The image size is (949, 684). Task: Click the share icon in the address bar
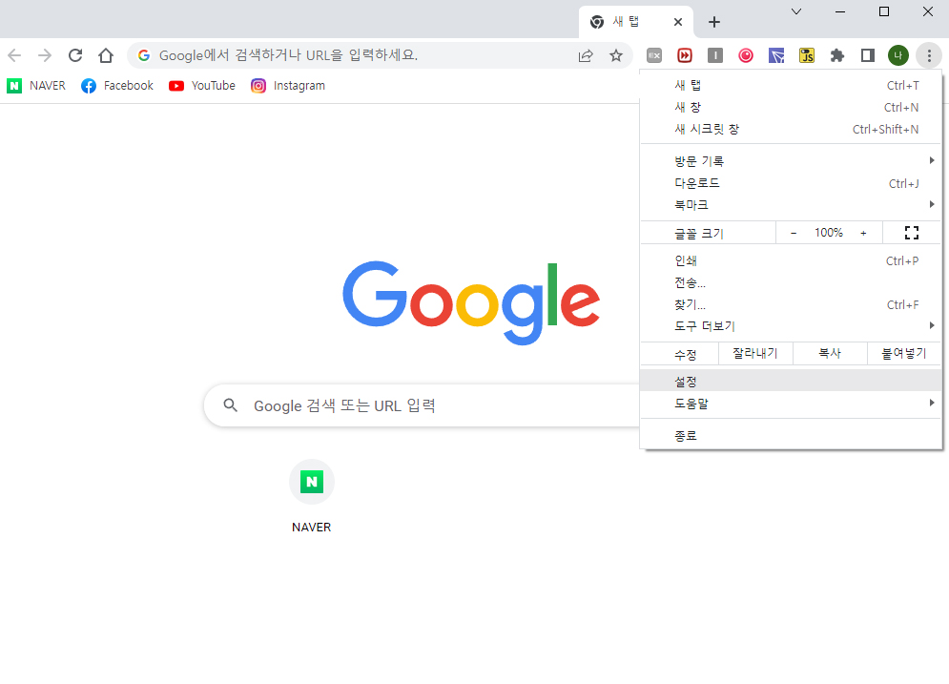[x=585, y=54]
